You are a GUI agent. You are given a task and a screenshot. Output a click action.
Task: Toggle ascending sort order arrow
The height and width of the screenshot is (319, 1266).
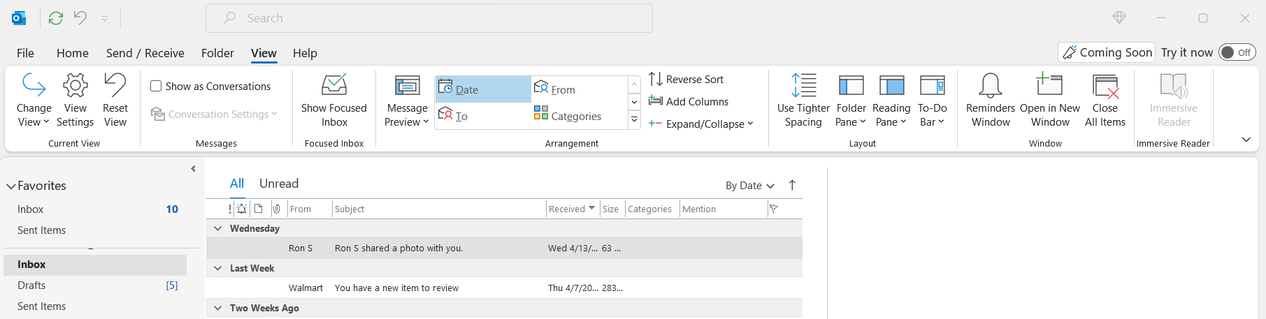[792, 185]
